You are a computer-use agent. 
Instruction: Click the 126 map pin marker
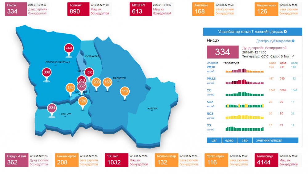click(x=83, y=101)
